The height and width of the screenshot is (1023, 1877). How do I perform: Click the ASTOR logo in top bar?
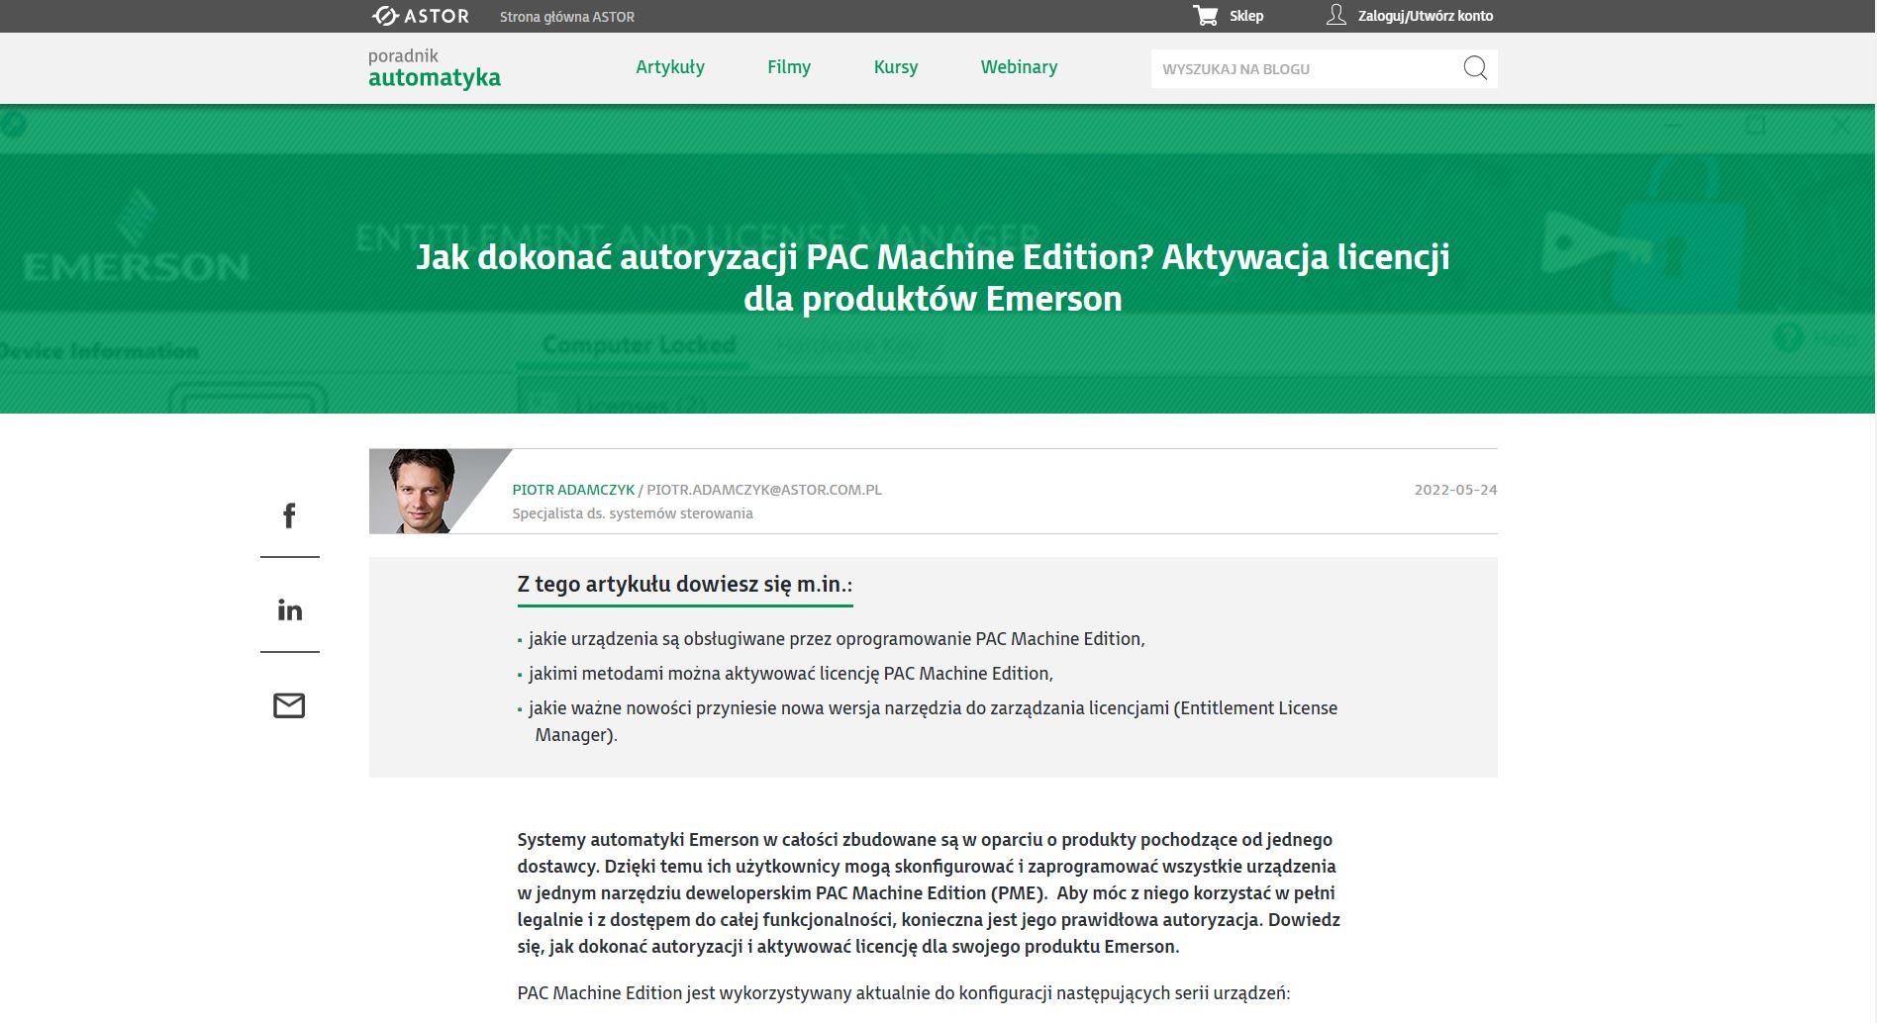click(420, 16)
